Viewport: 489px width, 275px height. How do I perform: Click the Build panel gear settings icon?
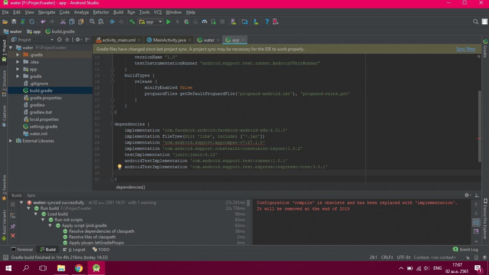point(468,195)
